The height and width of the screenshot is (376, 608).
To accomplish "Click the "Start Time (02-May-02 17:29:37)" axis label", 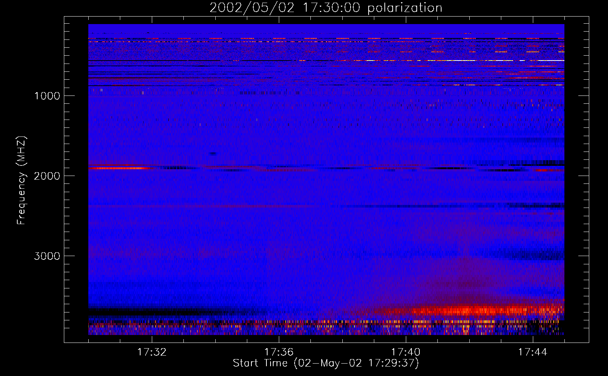I will [326, 363].
